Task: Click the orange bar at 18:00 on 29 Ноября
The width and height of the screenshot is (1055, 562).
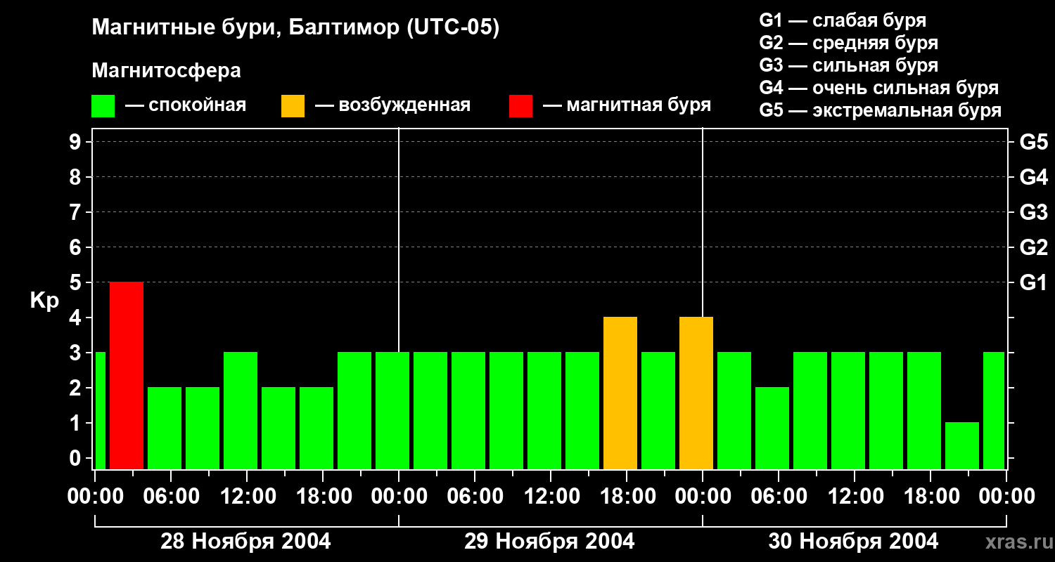Action: click(x=620, y=393)
